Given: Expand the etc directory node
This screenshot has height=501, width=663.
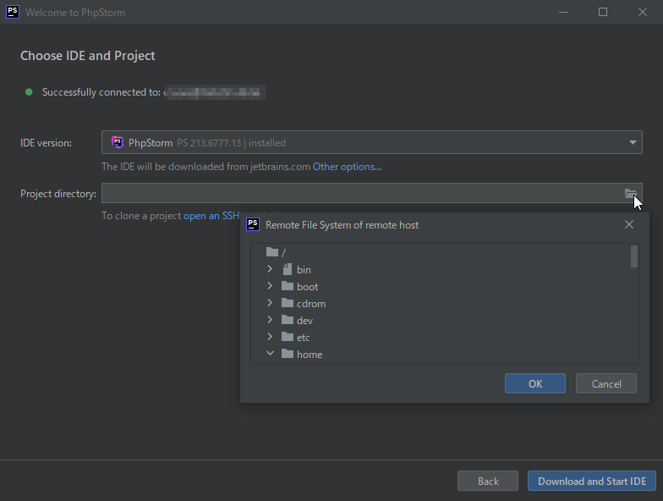Looking at the screenshot, I should click(x=270, y=337).
